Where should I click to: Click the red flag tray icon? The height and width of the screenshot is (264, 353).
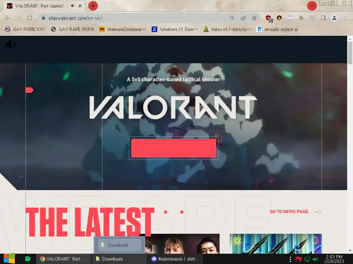[299, 260]
